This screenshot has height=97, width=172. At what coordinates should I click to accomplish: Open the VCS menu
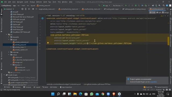(59, 2)
